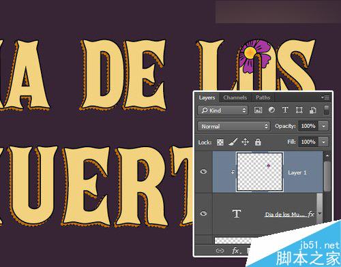This screenshot has width=341, height=267.
Task: Click the Opacity value field
Action: pyautogui.click(x=308, y=126)
